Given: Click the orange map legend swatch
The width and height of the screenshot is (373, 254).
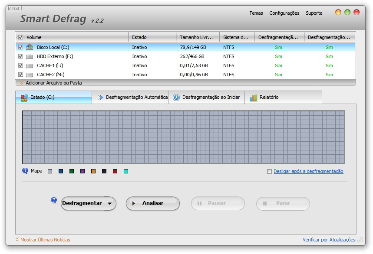Looking at the screenshot, I should coord(93,171).
